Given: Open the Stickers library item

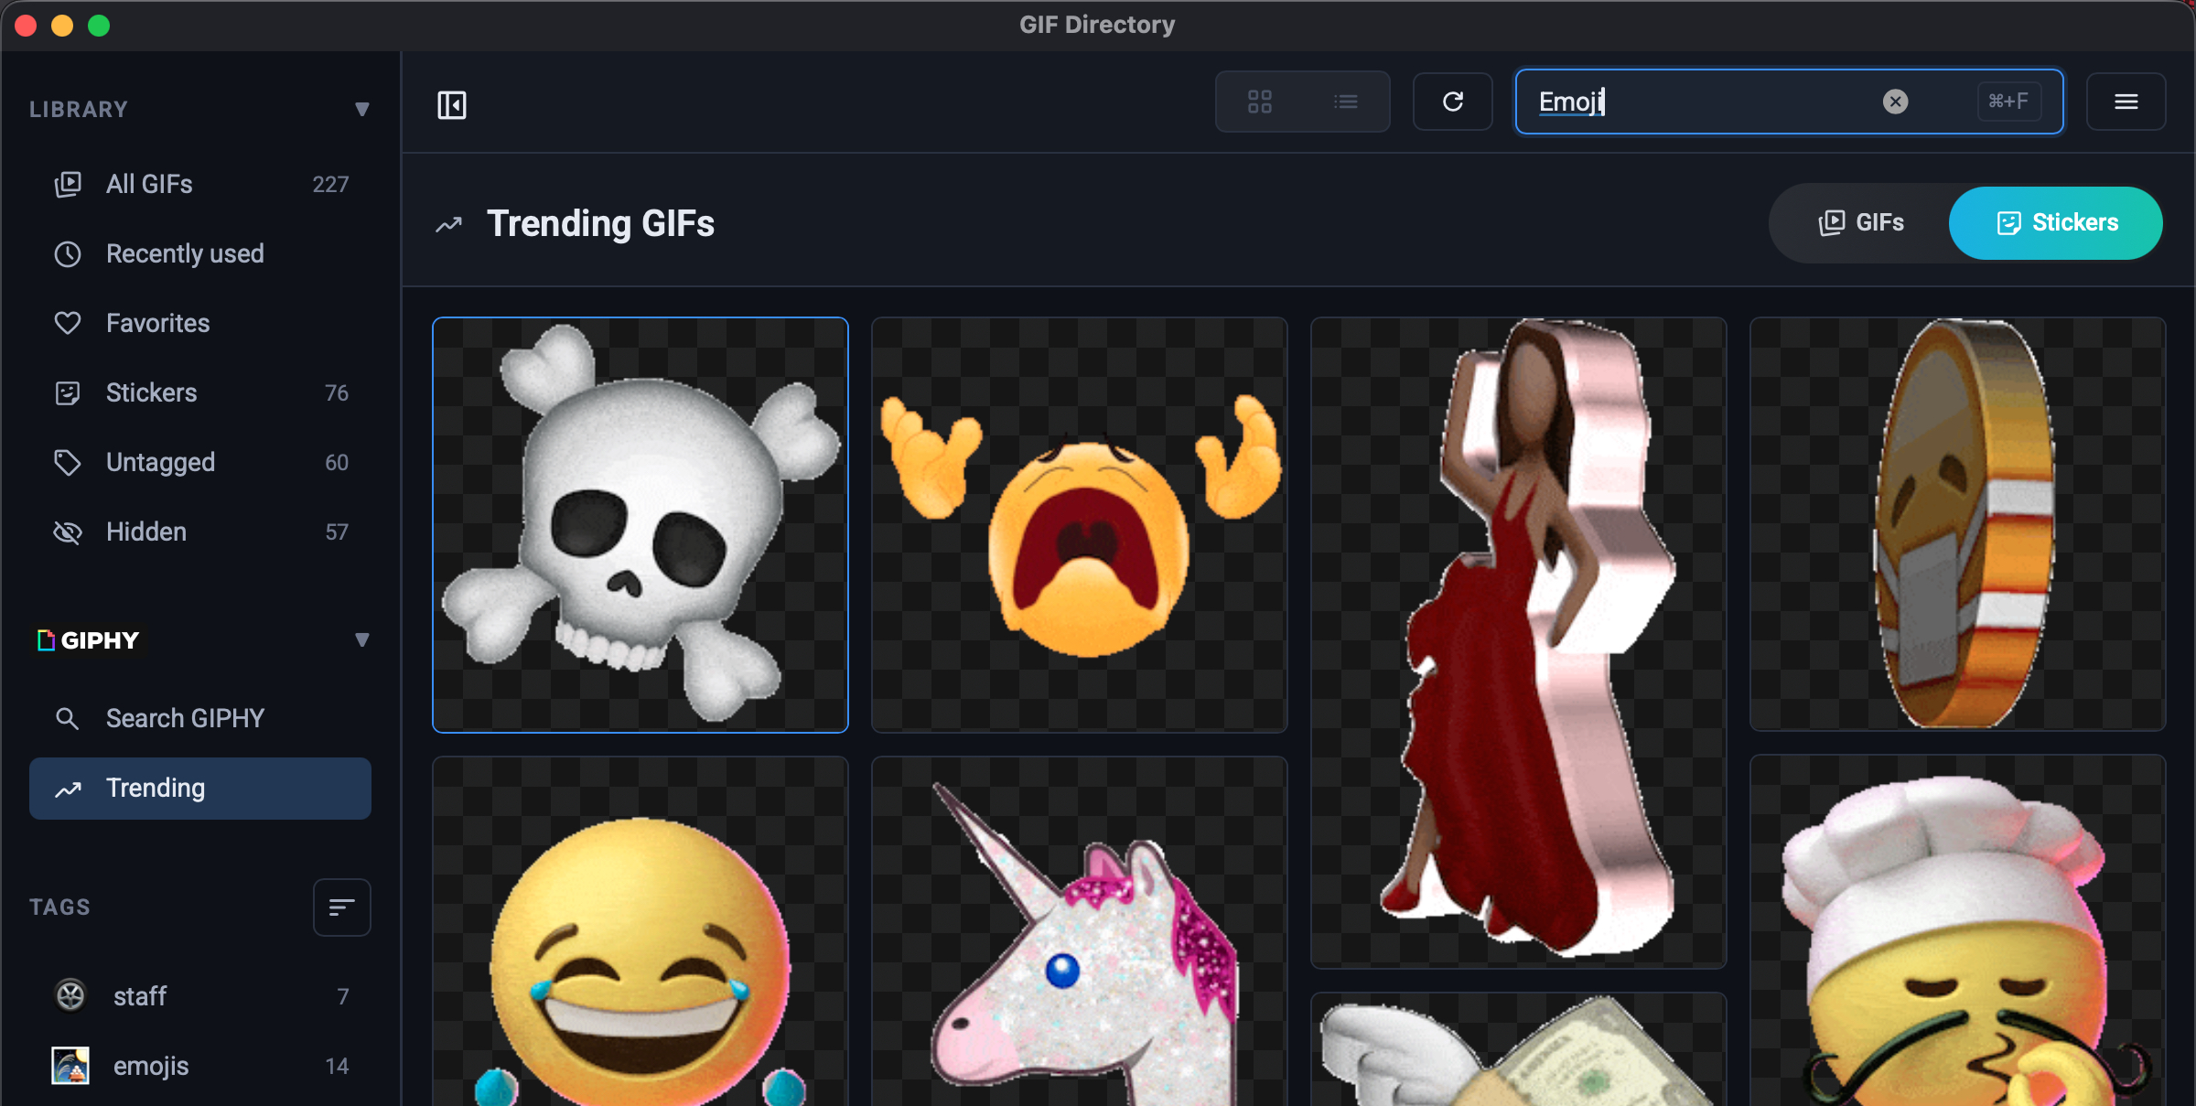Looking at the screenshot, I should click(x=199, y=392).
